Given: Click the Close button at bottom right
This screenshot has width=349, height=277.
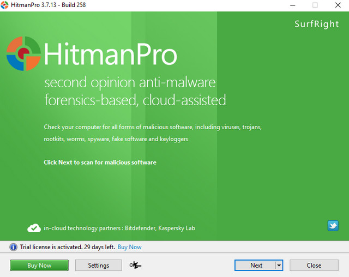Looking at the screenshot, I should point(314,265).
